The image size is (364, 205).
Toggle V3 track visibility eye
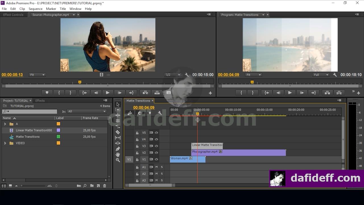[x=156, y=146]
